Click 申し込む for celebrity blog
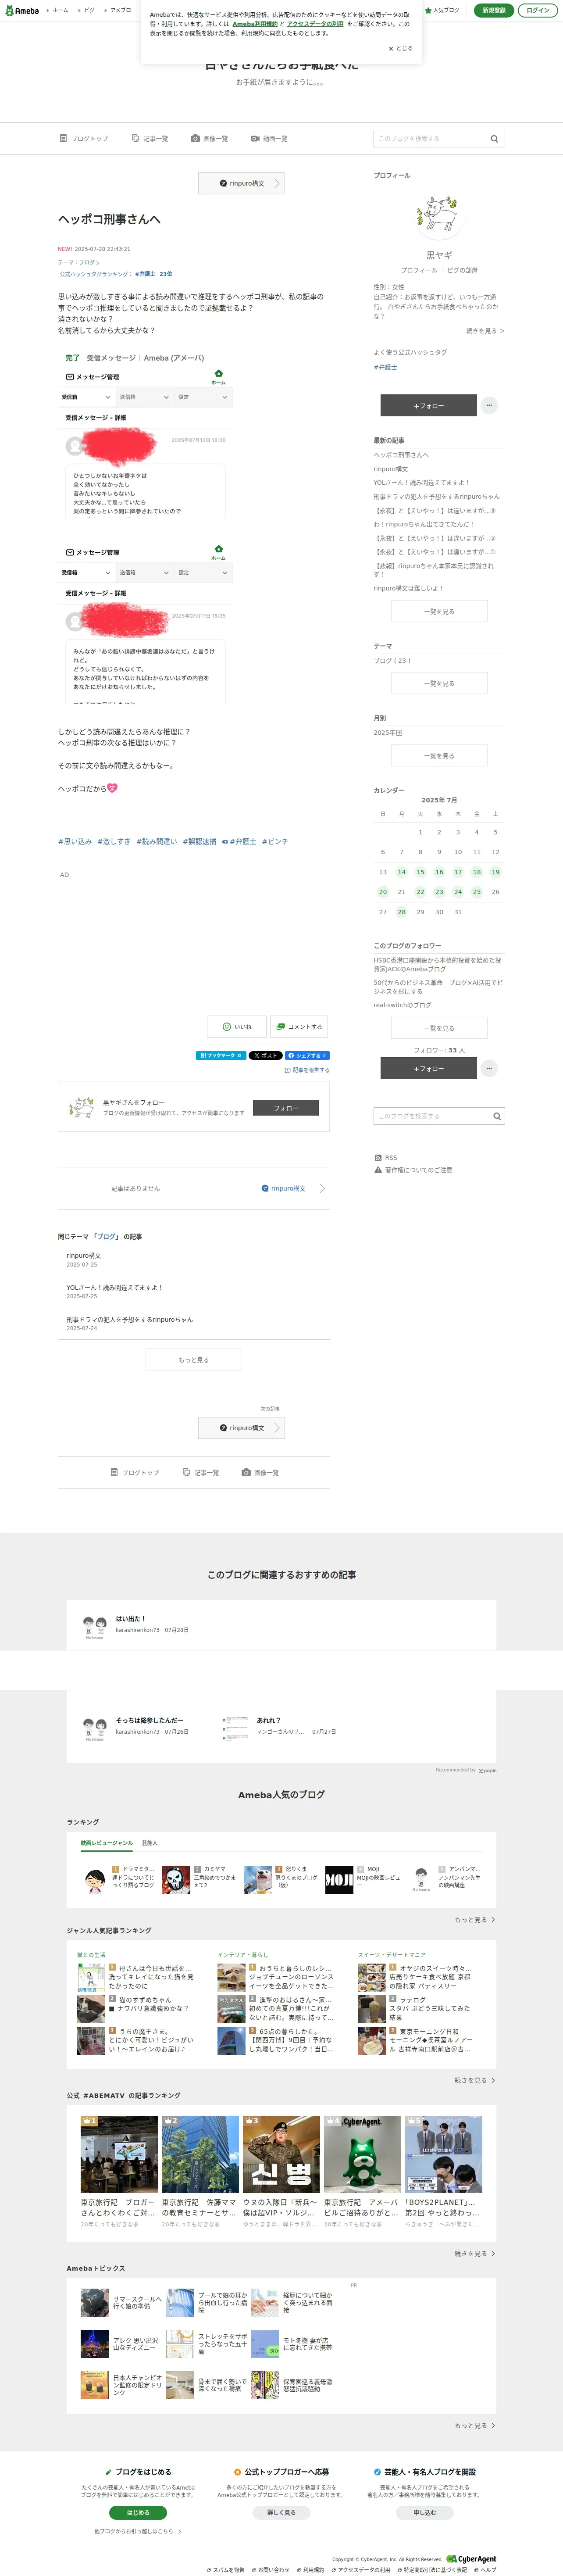This screenshot has width=563, height=2576. (x=424, y=2512)
